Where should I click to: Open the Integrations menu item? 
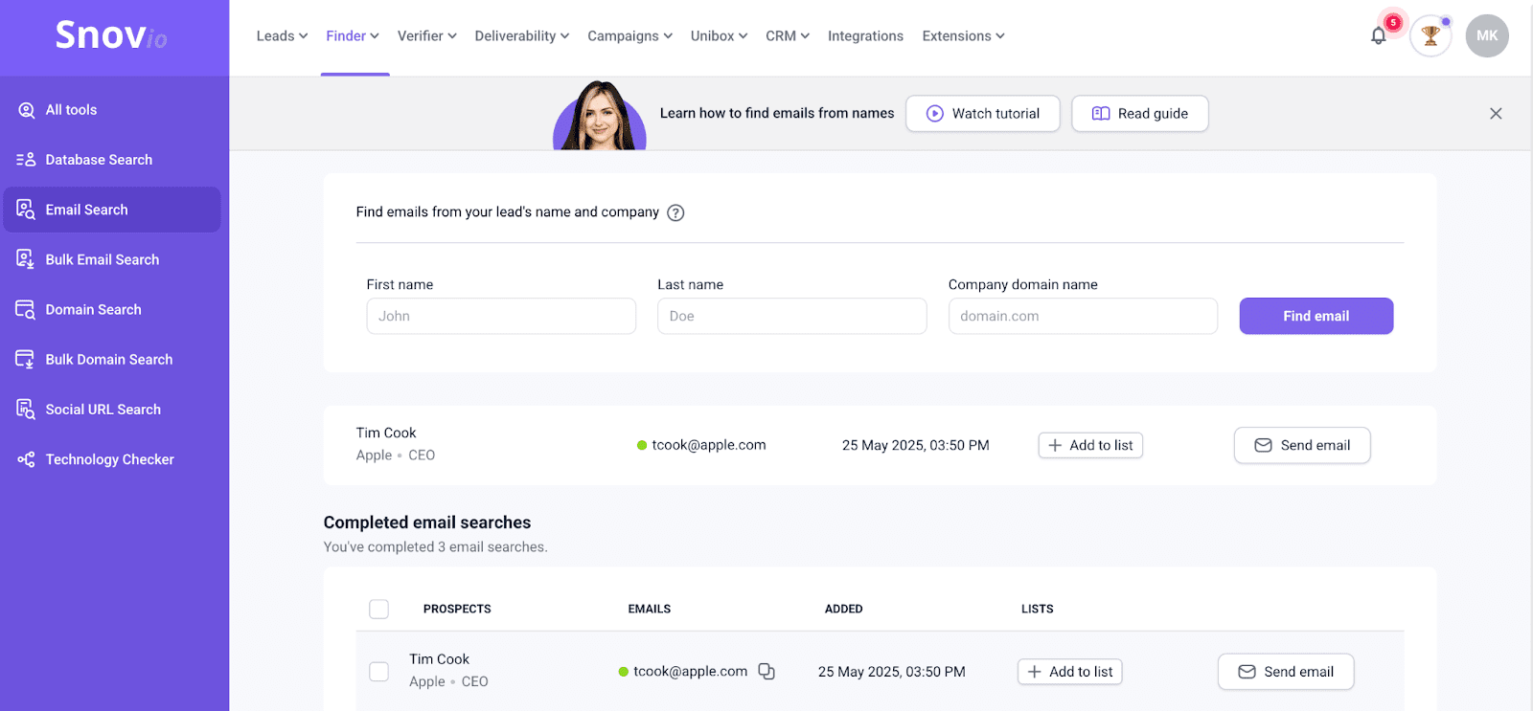tap(865, 36)
